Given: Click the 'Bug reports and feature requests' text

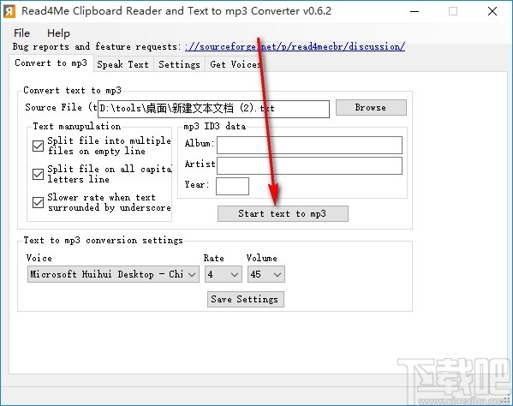Looking at the screenshot, I should [97, 46].
